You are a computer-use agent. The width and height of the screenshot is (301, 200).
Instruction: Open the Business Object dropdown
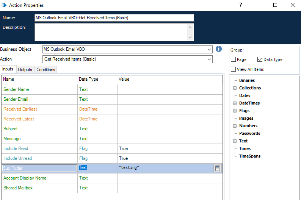210,50
